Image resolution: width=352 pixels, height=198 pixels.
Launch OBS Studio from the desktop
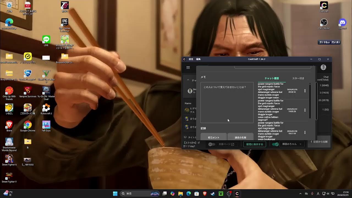[x=324, y=24]
